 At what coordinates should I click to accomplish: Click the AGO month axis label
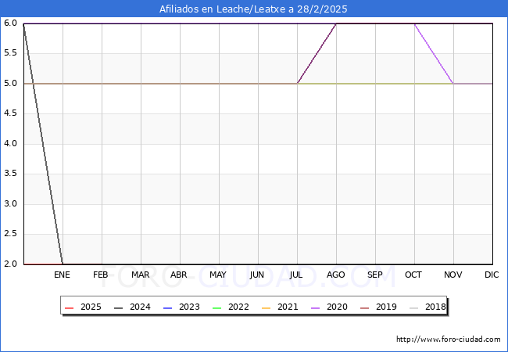(335, 275)
